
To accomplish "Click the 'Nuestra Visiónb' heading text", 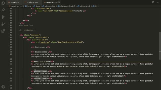I will point(42,61).
